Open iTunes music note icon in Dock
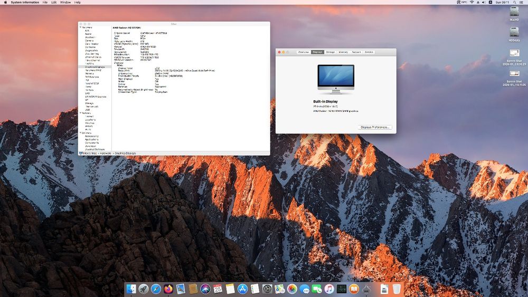This screenshot has width=528, height=297. click(x=329, y=289)
